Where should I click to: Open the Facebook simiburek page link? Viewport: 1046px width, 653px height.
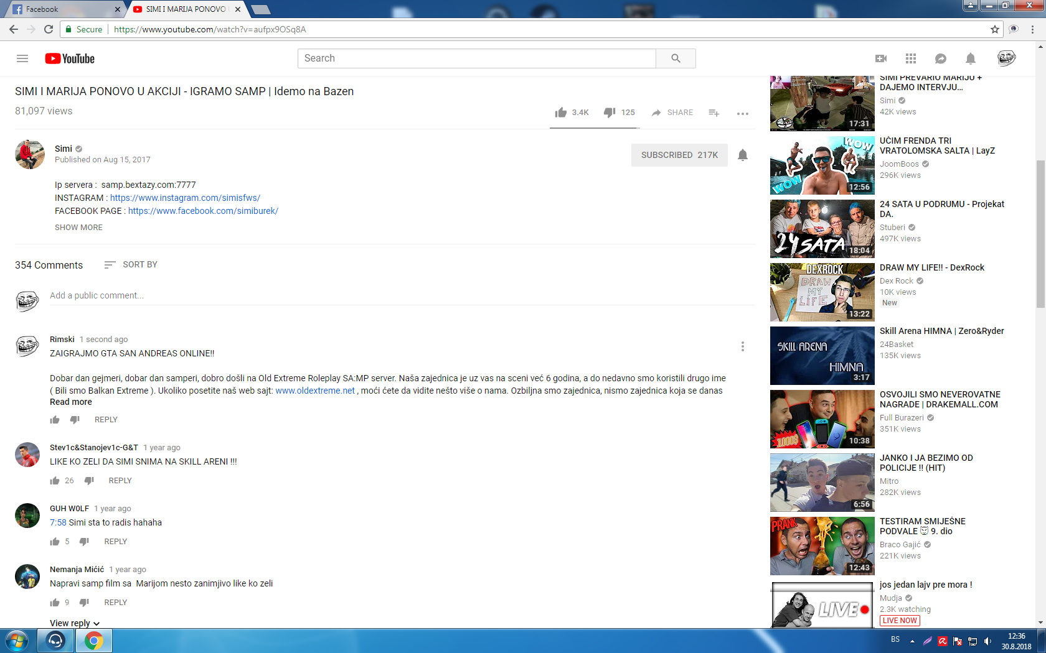203,211
